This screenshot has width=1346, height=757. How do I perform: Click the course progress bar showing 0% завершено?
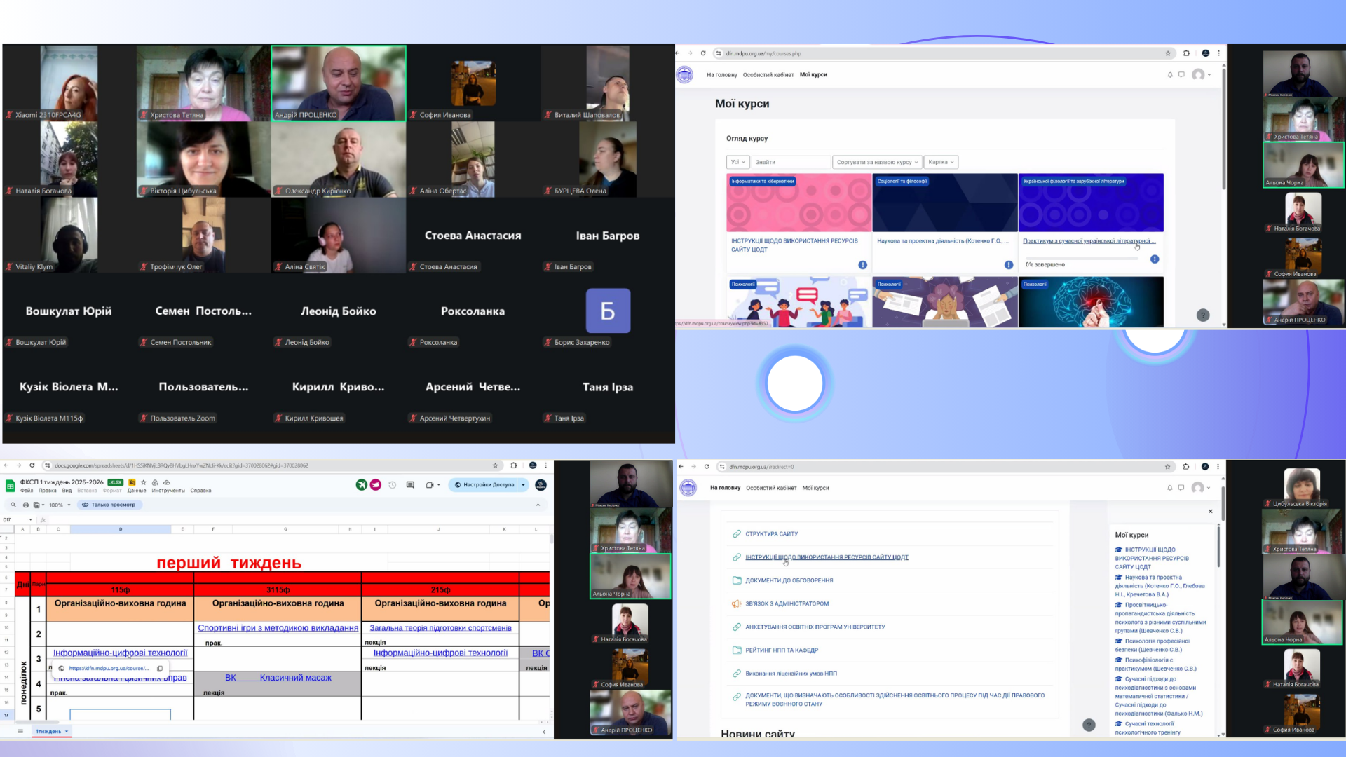tap(1081, 259)
